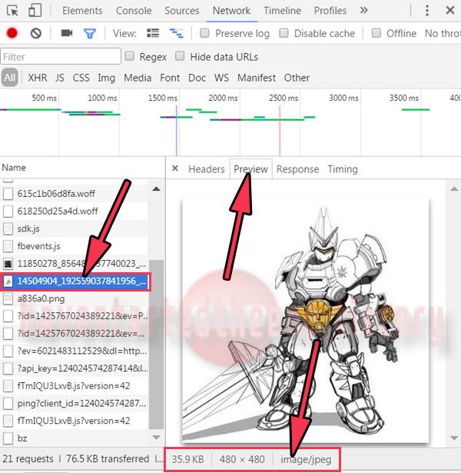Enable the Regex checkbox
Screen dimensions: 461x473
pyautogui.click(x=129, y=56)
